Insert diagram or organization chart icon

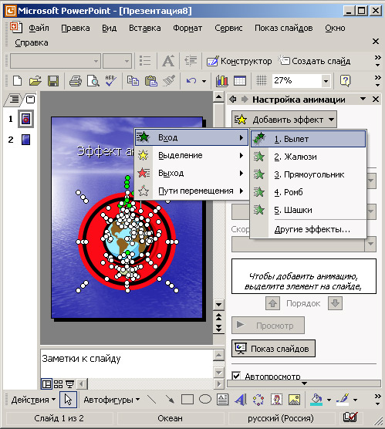click(x=258, y=400)
